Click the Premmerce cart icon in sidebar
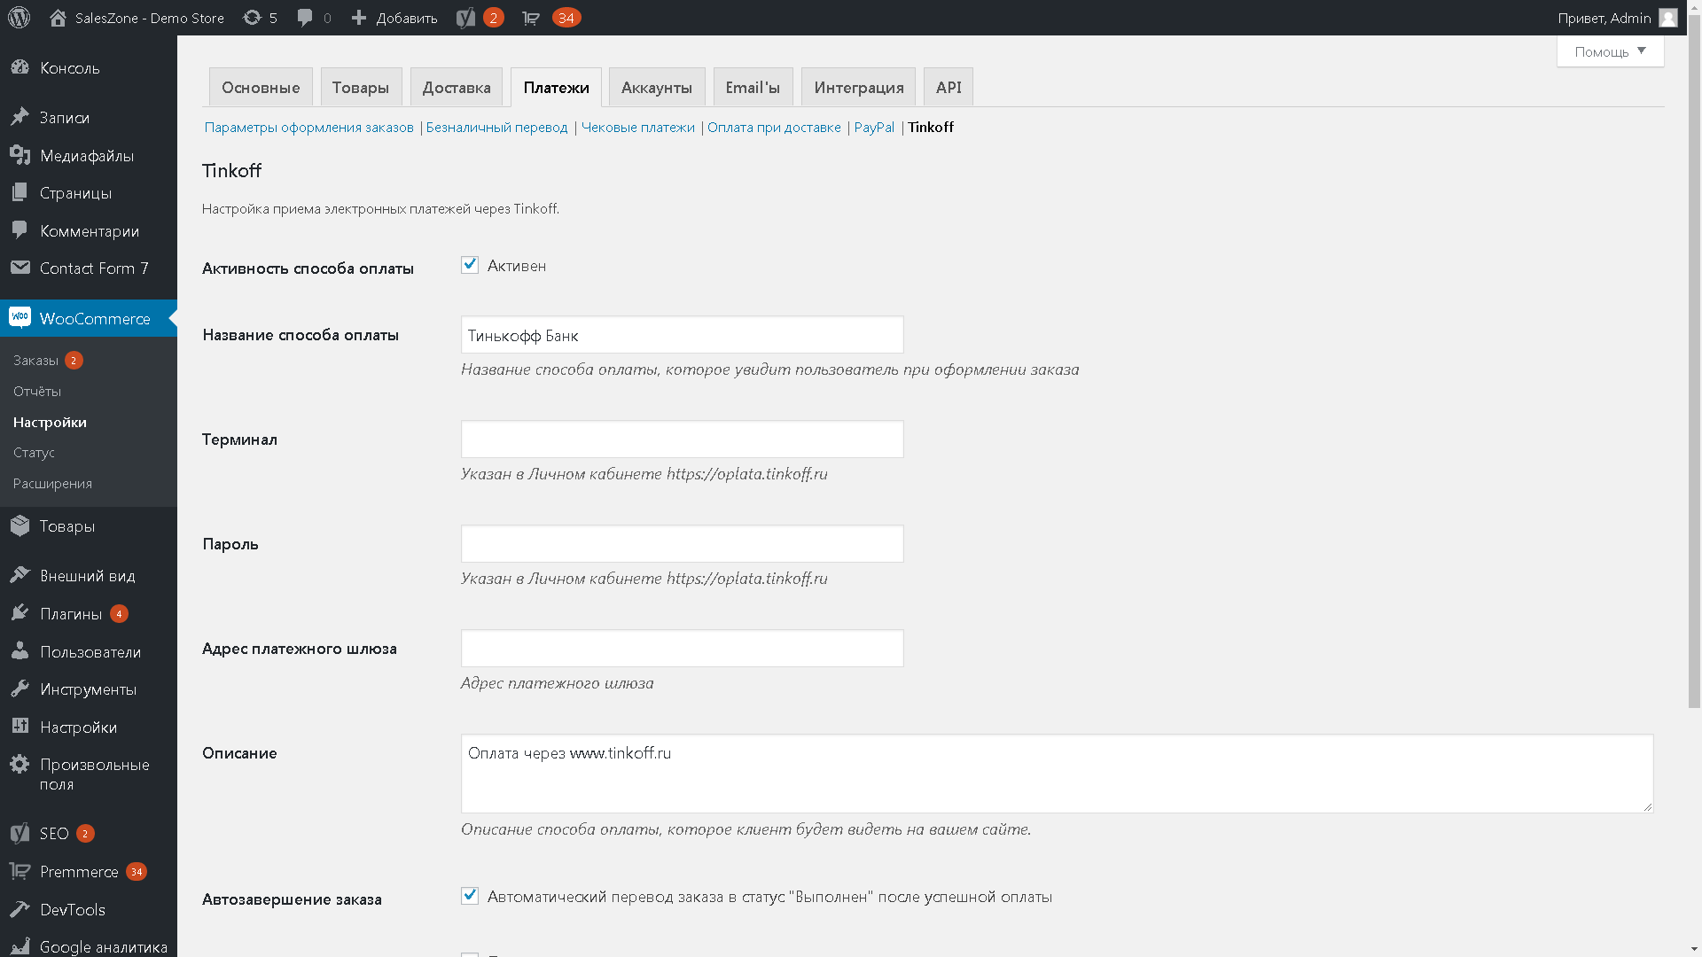1702x957 pixels. [20, 871]
